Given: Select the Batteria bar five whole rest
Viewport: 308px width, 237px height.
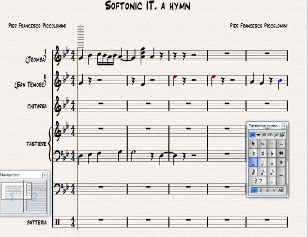Looking at the screenshot, I should coord(267,220).
